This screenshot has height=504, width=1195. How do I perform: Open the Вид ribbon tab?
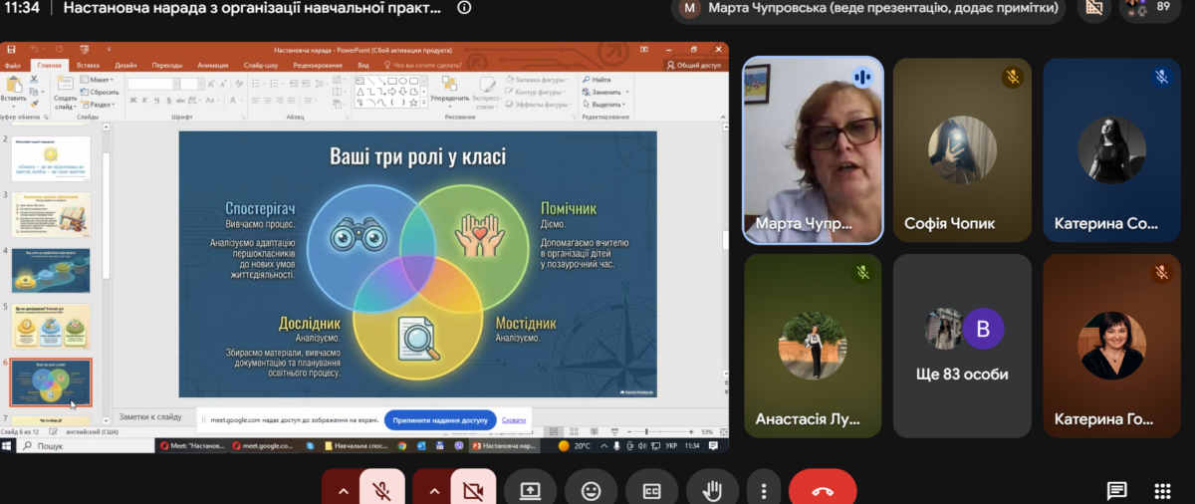[363, 65]
